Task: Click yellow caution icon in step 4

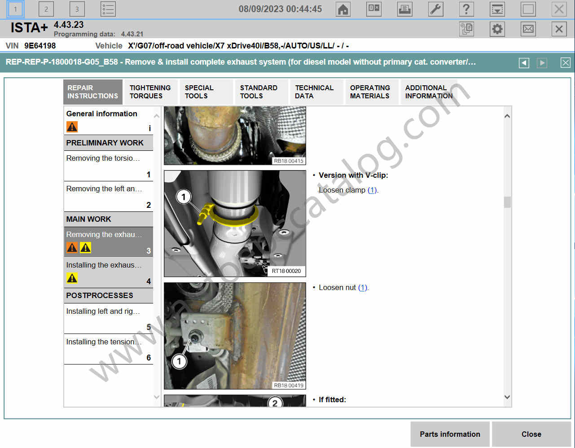Action: tap(72, 278)
